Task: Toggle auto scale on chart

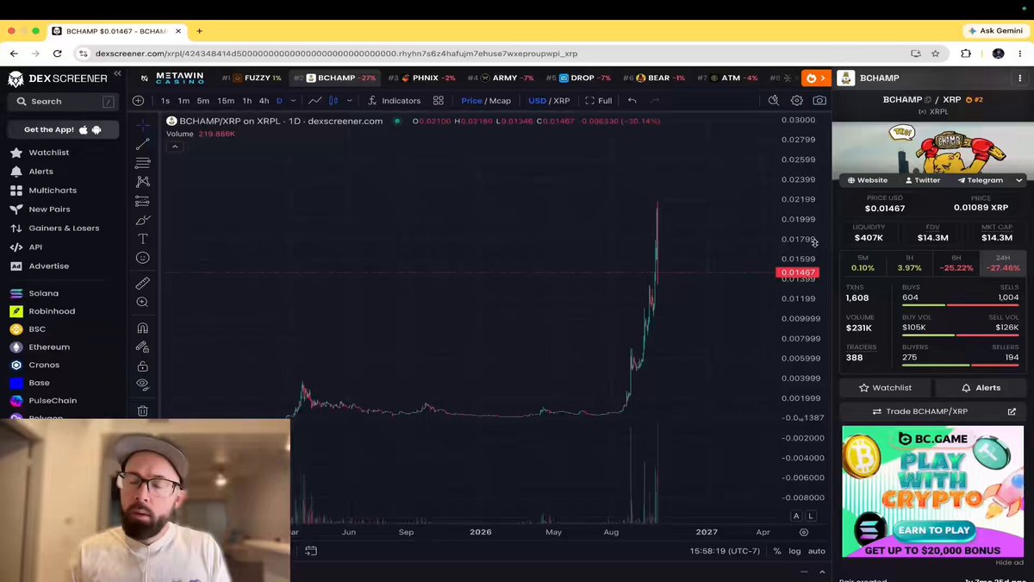Action: (816, 551)
